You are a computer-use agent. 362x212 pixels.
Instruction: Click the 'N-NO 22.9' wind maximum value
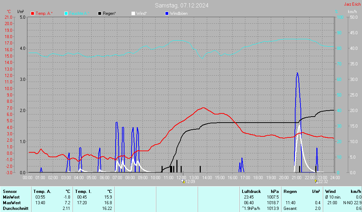[352, 203]
